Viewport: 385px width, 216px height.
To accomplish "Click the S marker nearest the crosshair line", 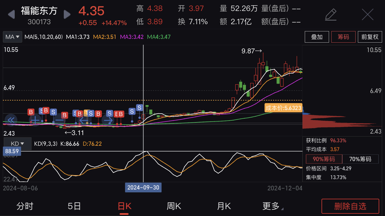I will click(140, 108).
